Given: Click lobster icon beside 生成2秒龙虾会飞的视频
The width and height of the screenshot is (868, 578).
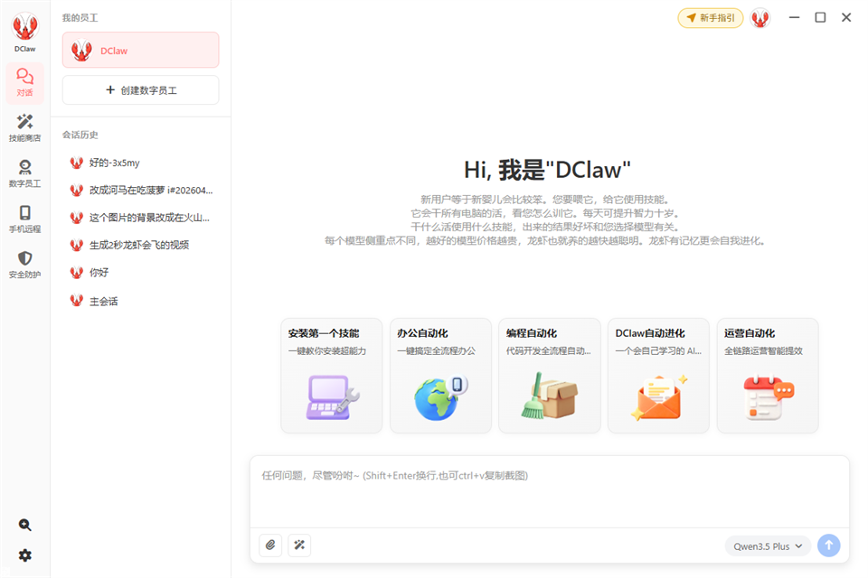Looking at the screenshot, I should [76, 245].
